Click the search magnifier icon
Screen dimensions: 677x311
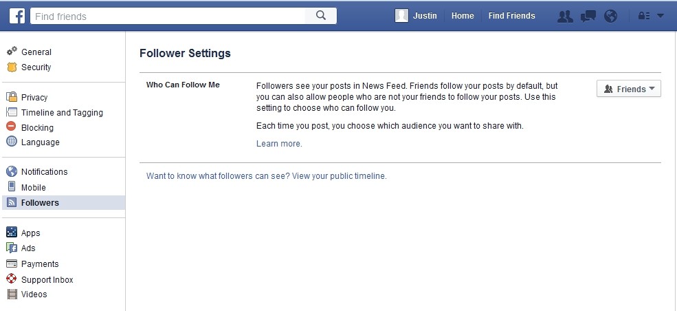tap(321, 16)
